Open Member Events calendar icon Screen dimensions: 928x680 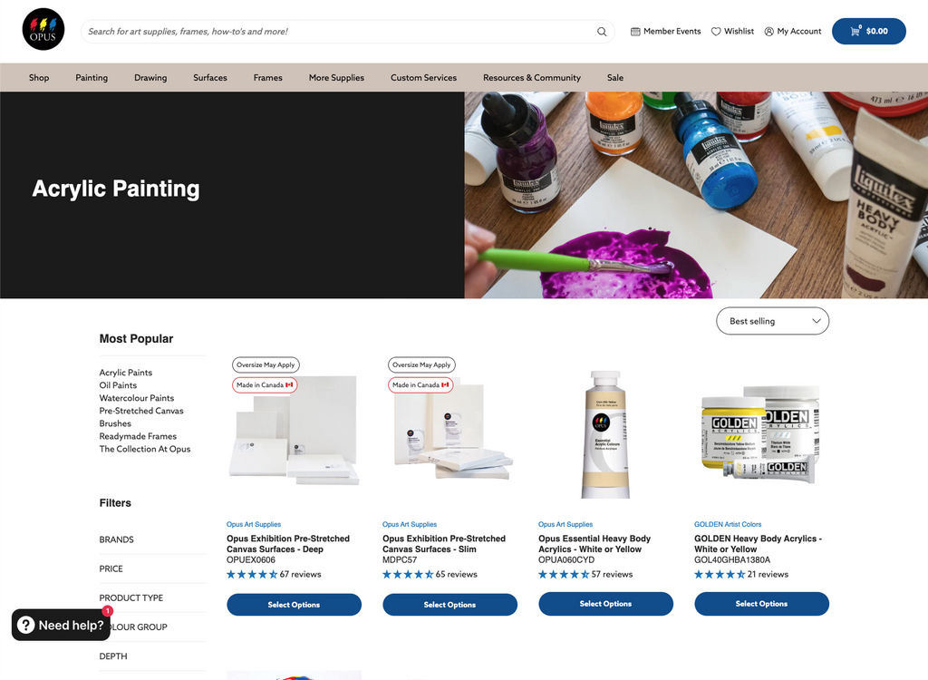[635, 32]
